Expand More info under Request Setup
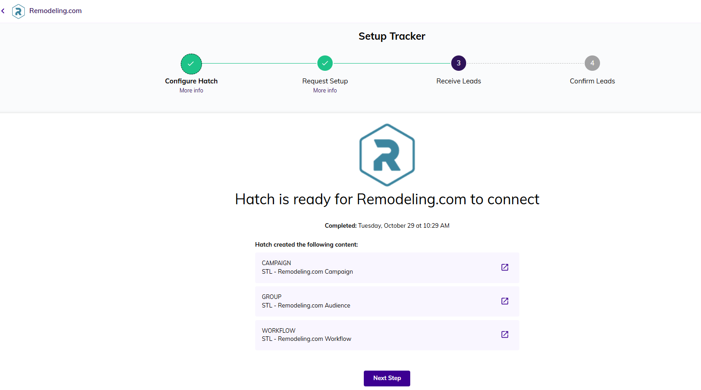The width and height of the screenshot is (701, 390). pyautogui.click(x=325, y=91)
